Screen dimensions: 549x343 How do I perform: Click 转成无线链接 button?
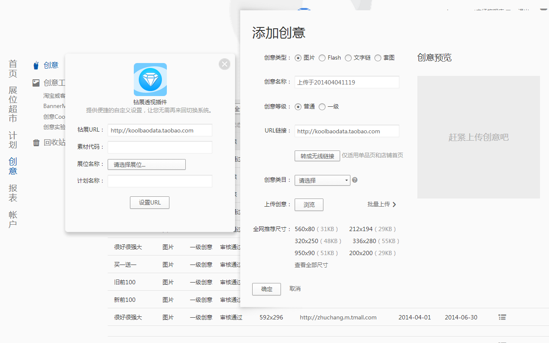[317, 156]
